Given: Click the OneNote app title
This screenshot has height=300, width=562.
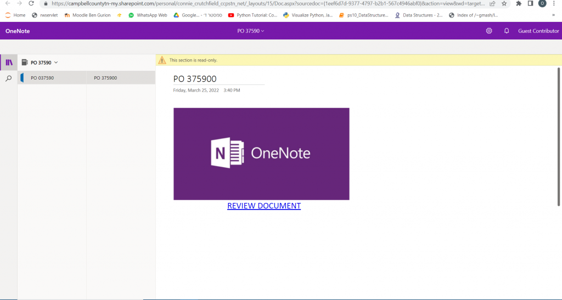Looking at the screenshot, I should coord(18,31).
